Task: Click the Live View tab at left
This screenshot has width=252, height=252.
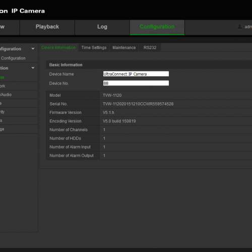Action: click(x=3, y=27)
